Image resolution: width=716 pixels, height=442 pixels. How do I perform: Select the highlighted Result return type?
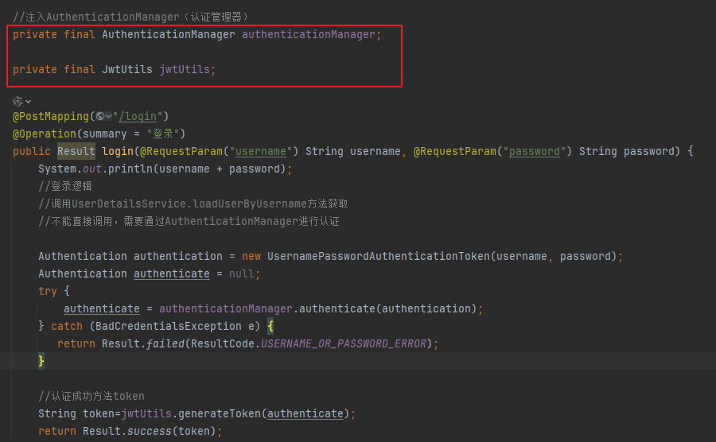point(76,151)
